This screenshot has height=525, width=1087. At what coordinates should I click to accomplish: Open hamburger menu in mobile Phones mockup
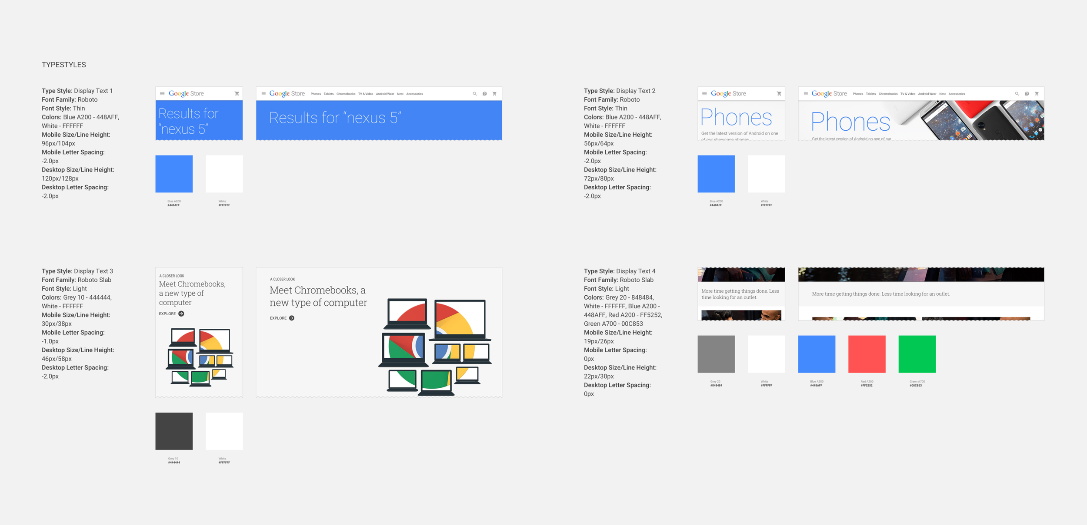(704, 94)
